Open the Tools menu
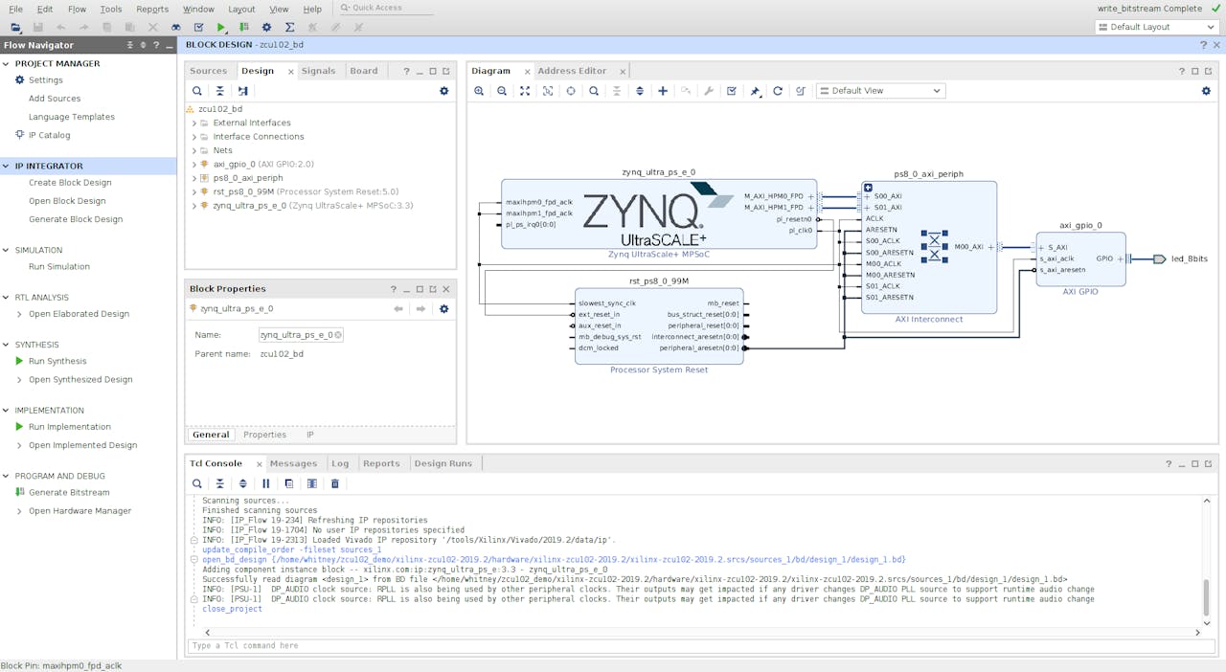The height and width of the screenshot is (672, 1226). (111, 9)
